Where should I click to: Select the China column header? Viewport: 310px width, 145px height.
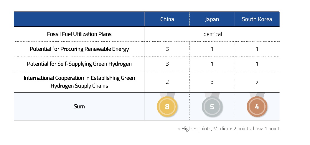[167, 19]
